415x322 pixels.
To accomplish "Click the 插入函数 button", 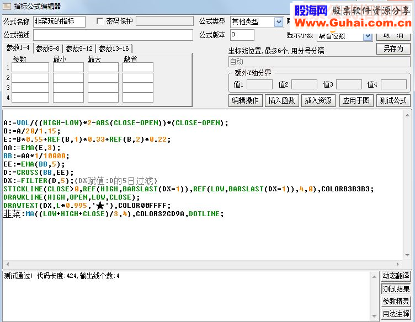I will (281, 100).
